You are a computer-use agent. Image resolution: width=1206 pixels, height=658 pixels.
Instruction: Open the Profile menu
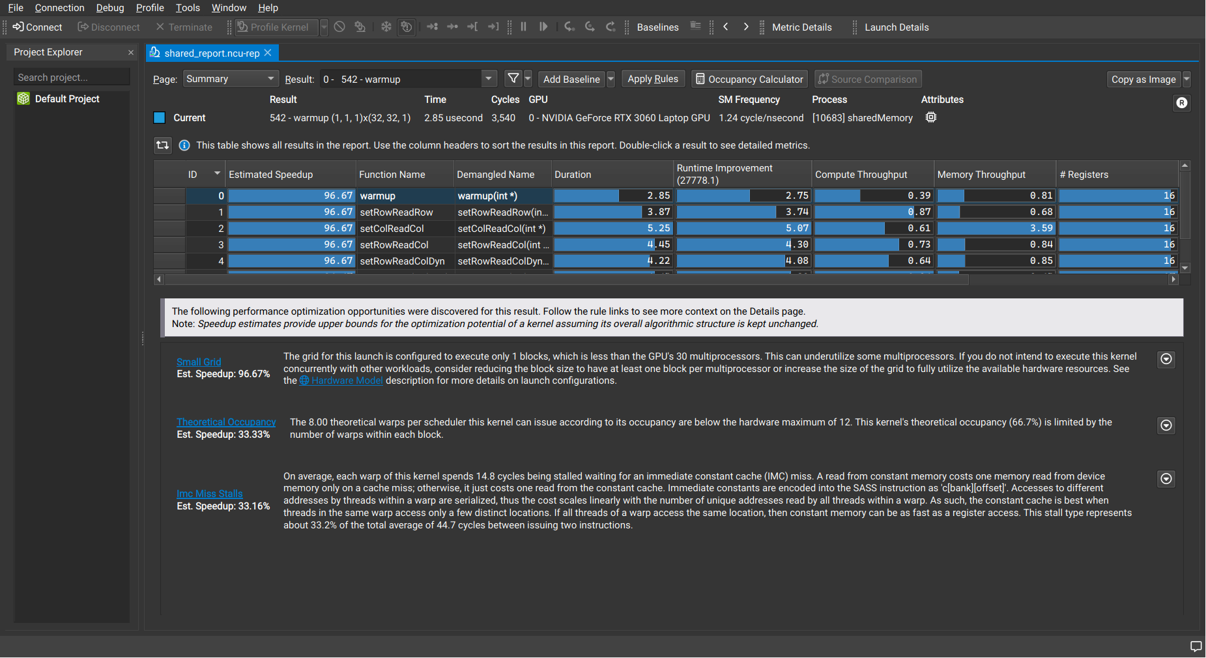click(149, 8)
